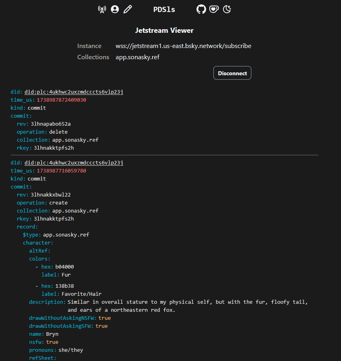
Task: Toggle dark mode with the moon icon
Action: tap(227, 9)
